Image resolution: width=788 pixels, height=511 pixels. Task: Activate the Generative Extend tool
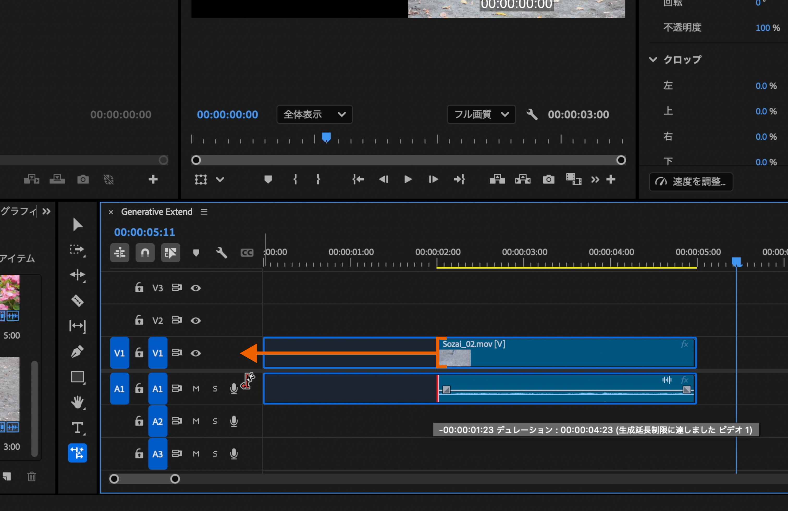77,453
